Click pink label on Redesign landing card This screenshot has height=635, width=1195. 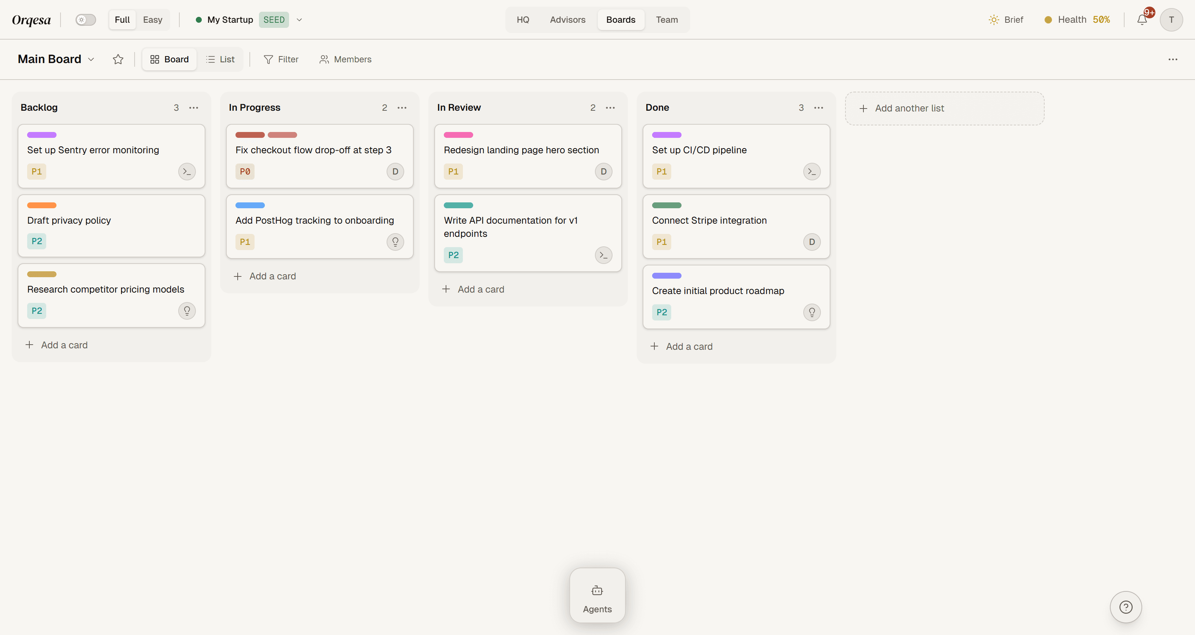click(x=458, y=135)
